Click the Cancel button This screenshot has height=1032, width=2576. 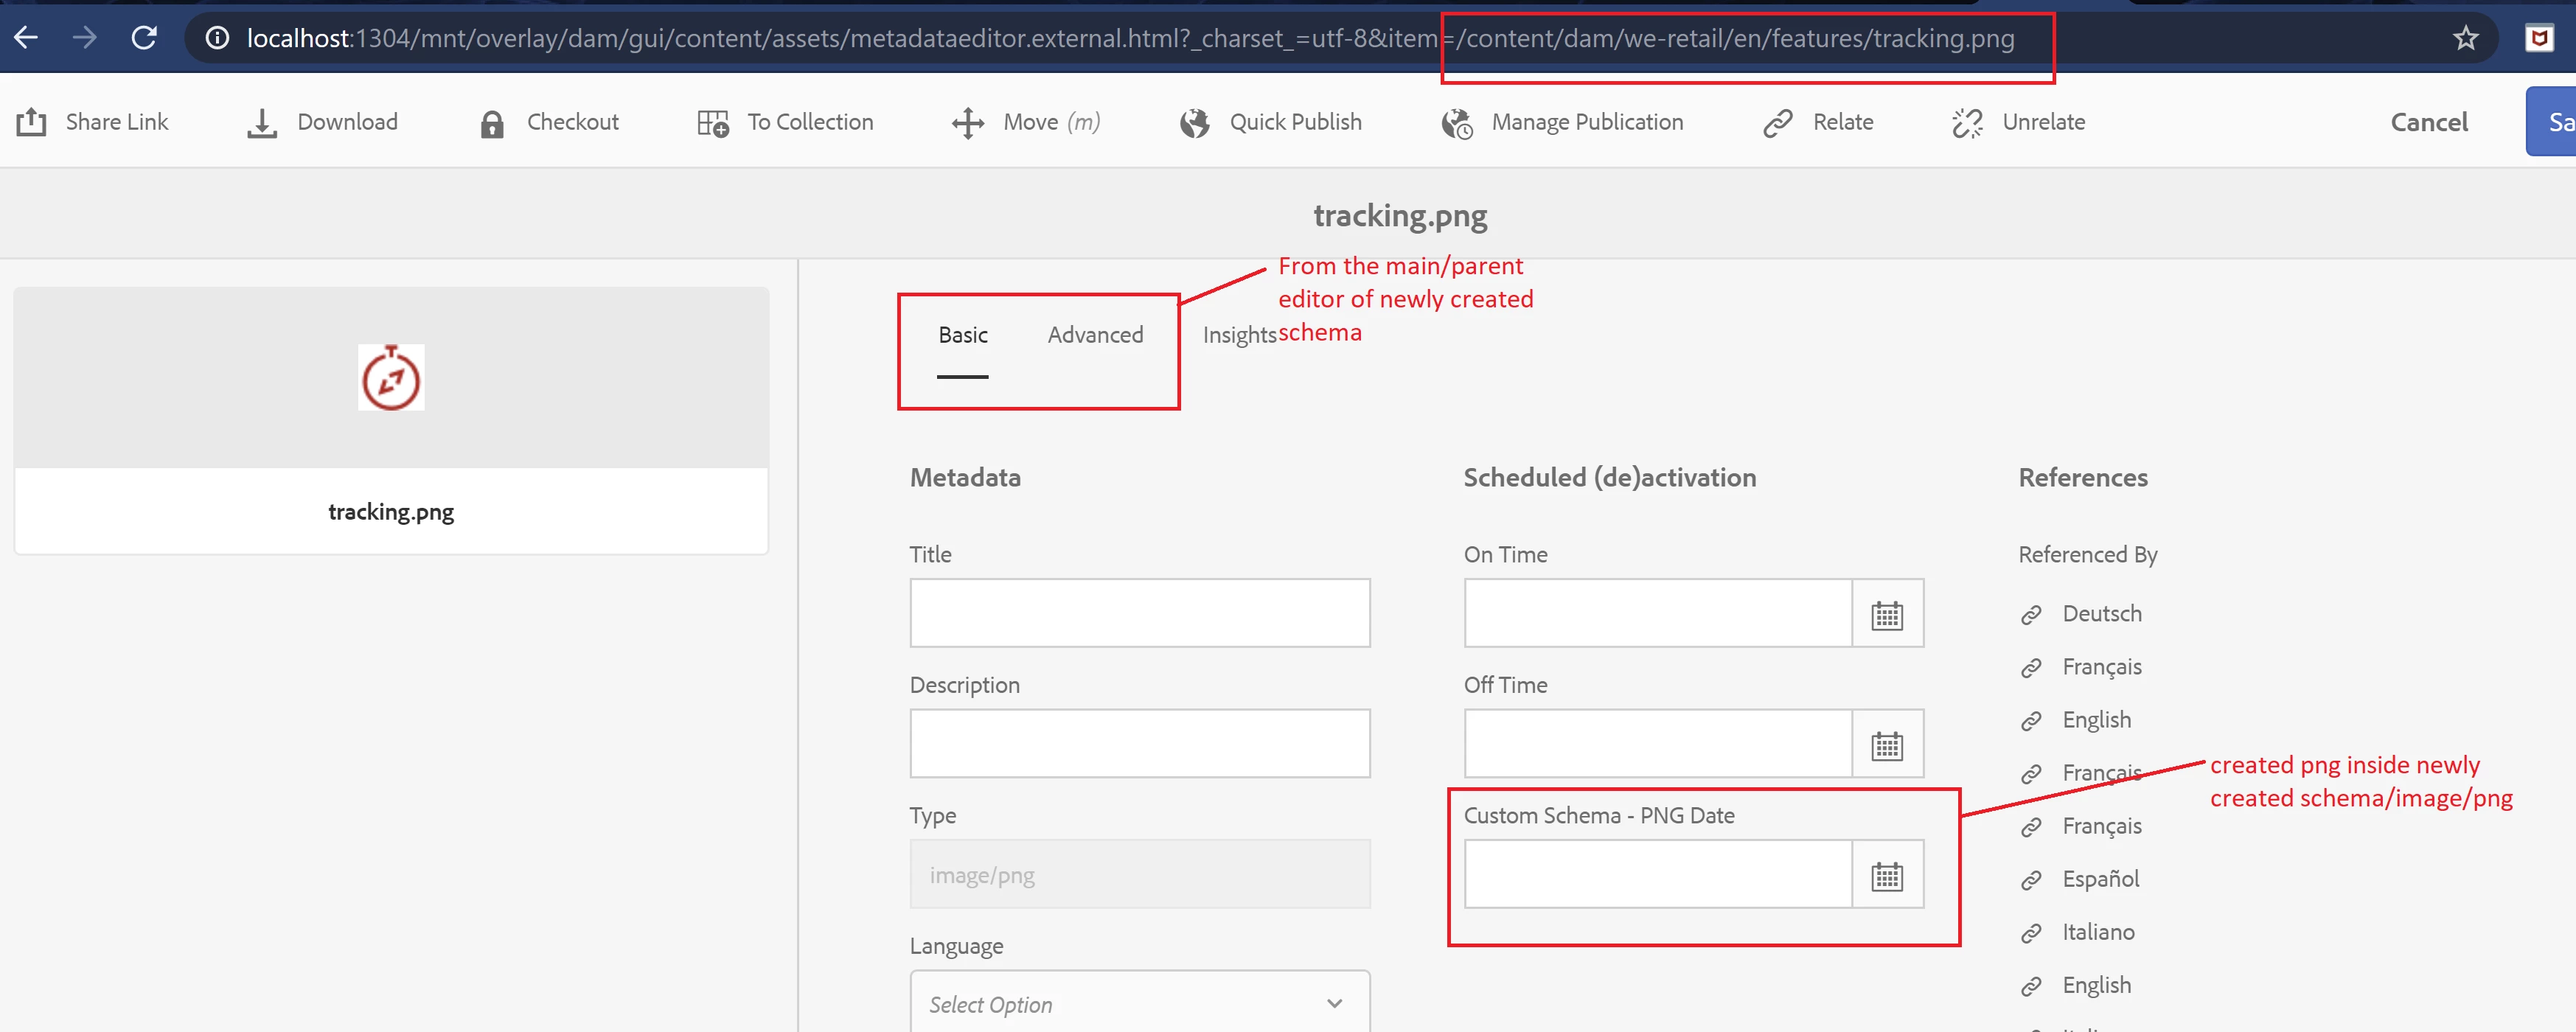2428,122
